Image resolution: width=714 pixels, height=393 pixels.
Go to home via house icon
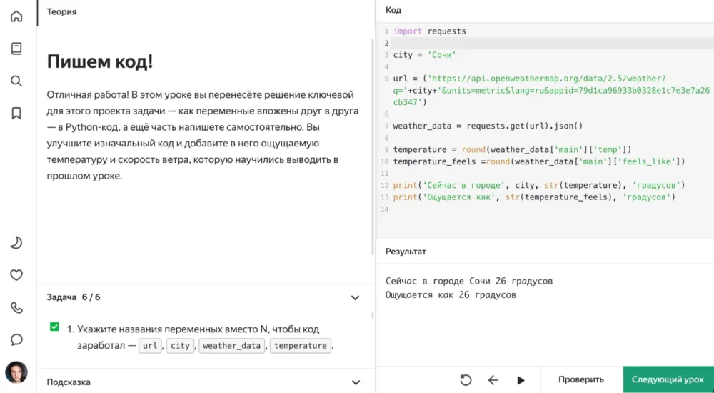coord(16,16)
